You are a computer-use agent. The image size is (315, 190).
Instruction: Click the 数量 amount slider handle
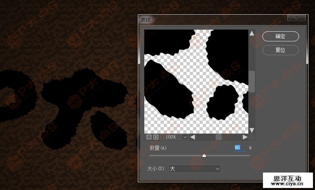click(x=204, y=155)
